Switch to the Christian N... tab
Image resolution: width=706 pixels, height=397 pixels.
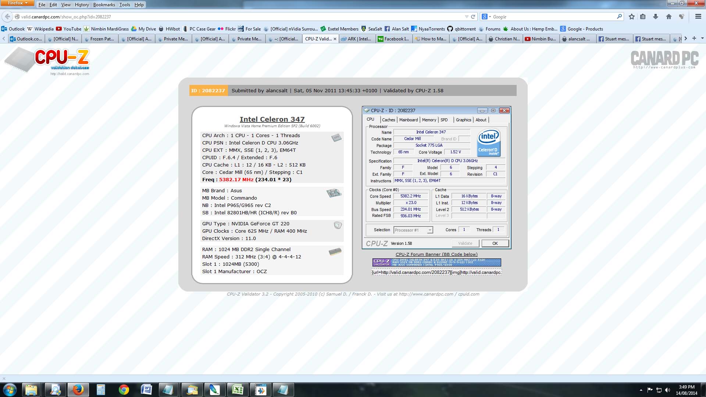pos(504,39)
